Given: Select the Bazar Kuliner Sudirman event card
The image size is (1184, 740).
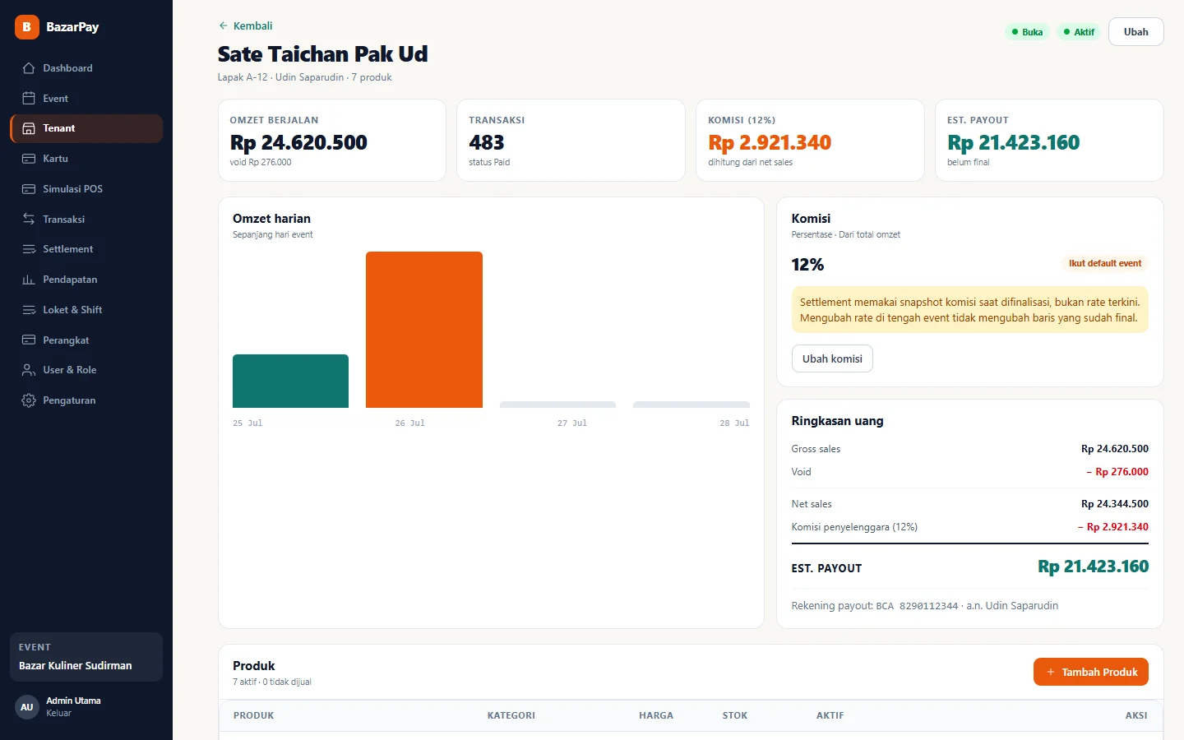Looking at the screenshot, I should pos(86,657).
